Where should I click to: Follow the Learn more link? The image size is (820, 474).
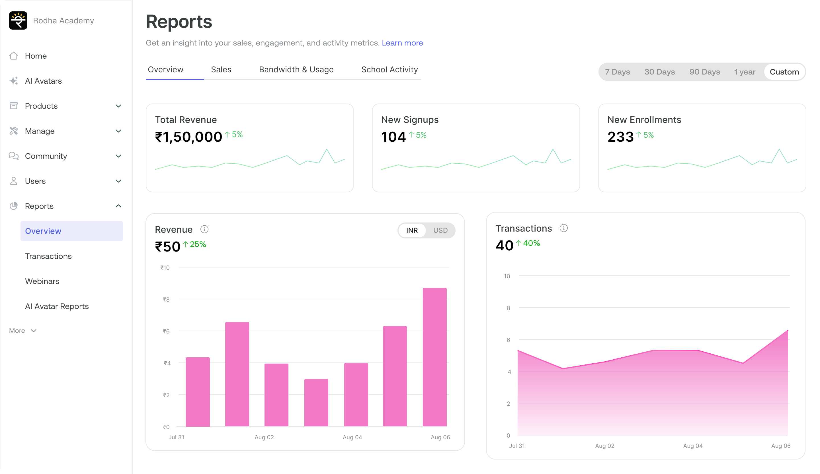[402, 43]
